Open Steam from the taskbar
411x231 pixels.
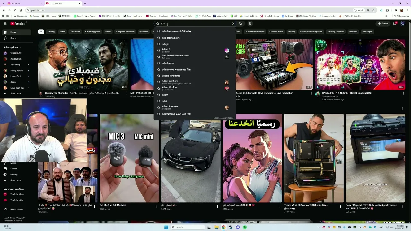pyautogui.click(x=231, y=227)
